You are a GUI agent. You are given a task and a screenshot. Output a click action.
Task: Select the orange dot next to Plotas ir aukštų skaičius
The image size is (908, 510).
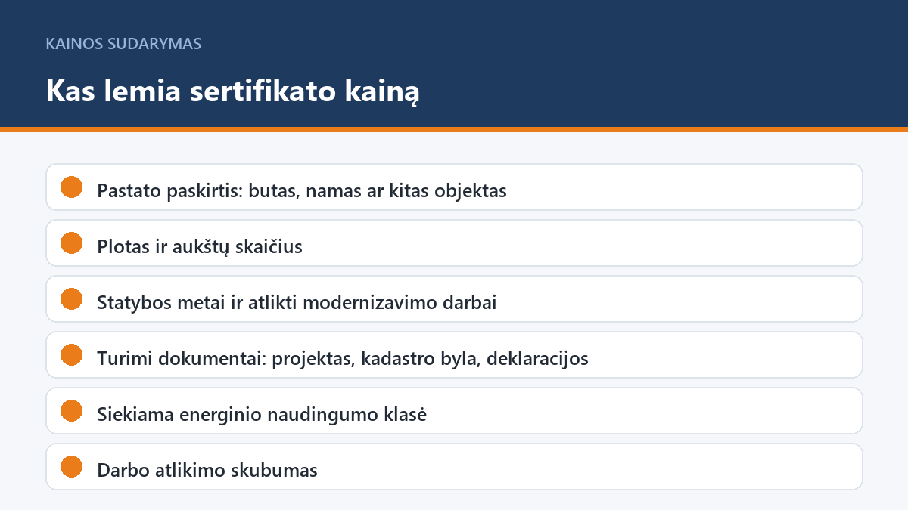(71, 243)
